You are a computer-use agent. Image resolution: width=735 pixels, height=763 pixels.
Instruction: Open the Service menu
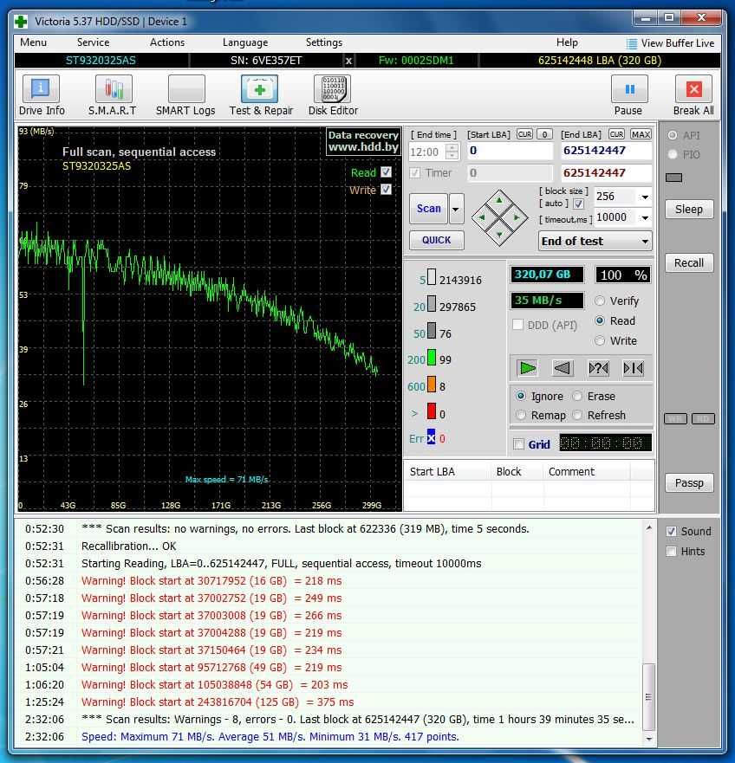(93, 42)
